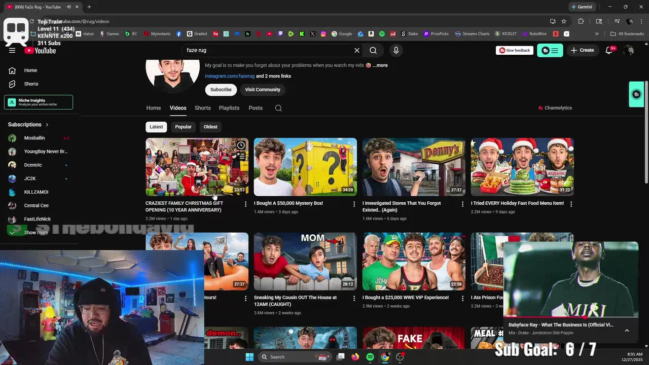649x365 pixels.
Task: Open the Create dropdown
Action: 582,50
